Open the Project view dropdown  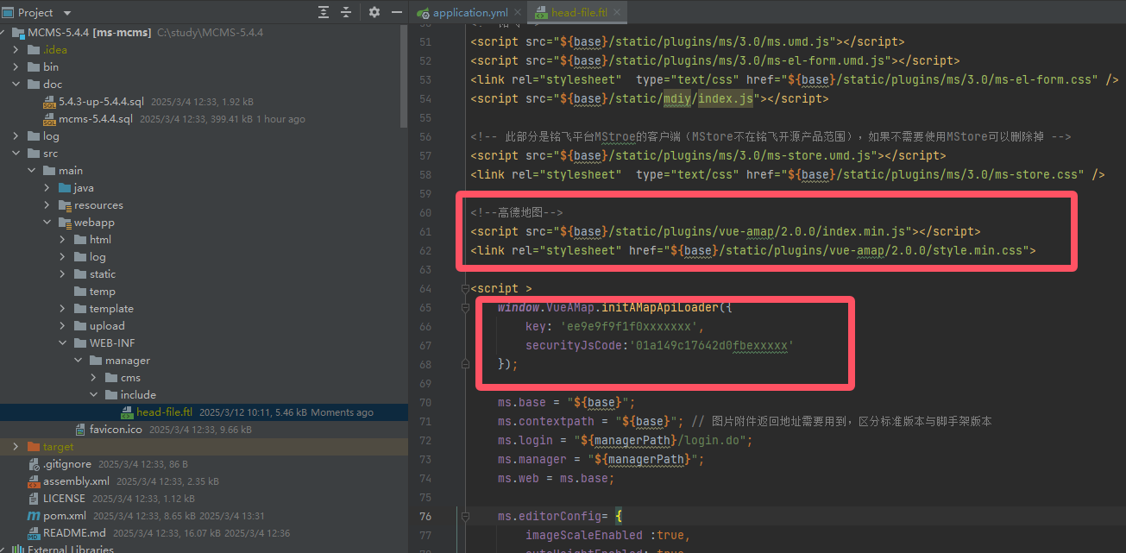(67, 13)
